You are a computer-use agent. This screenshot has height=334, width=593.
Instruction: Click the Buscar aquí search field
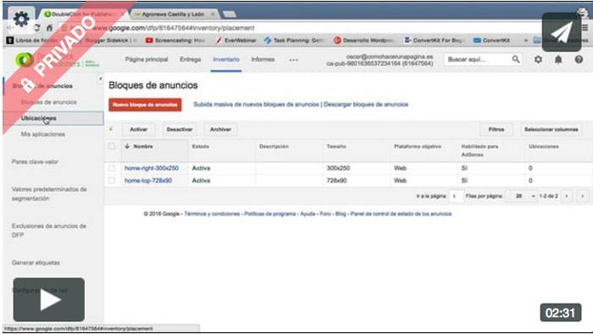(x=478, y=59)
